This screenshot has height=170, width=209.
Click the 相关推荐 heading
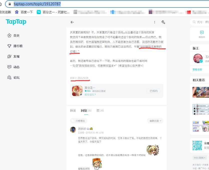199,80
